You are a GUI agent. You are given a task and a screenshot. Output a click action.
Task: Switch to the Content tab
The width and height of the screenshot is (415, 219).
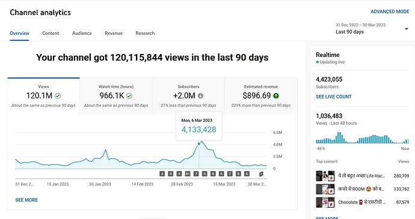(51, 33)
